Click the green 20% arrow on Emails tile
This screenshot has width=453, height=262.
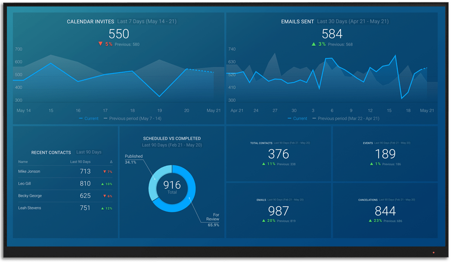(x=263, y=220)
